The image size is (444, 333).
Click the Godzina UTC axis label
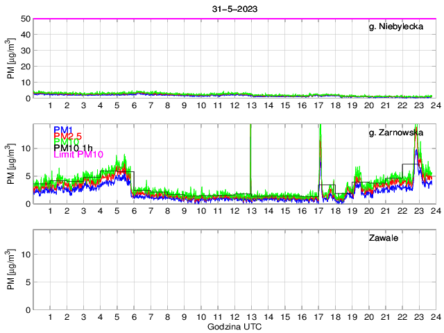pyautogui.click(x=234, y=326)
